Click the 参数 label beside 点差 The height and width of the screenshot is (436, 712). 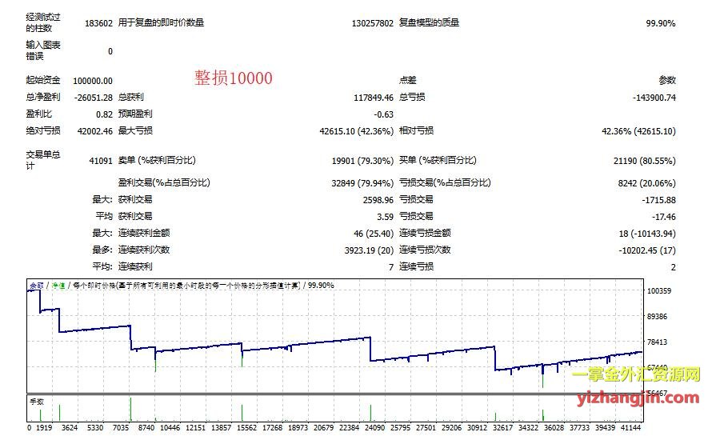(666, 80)
